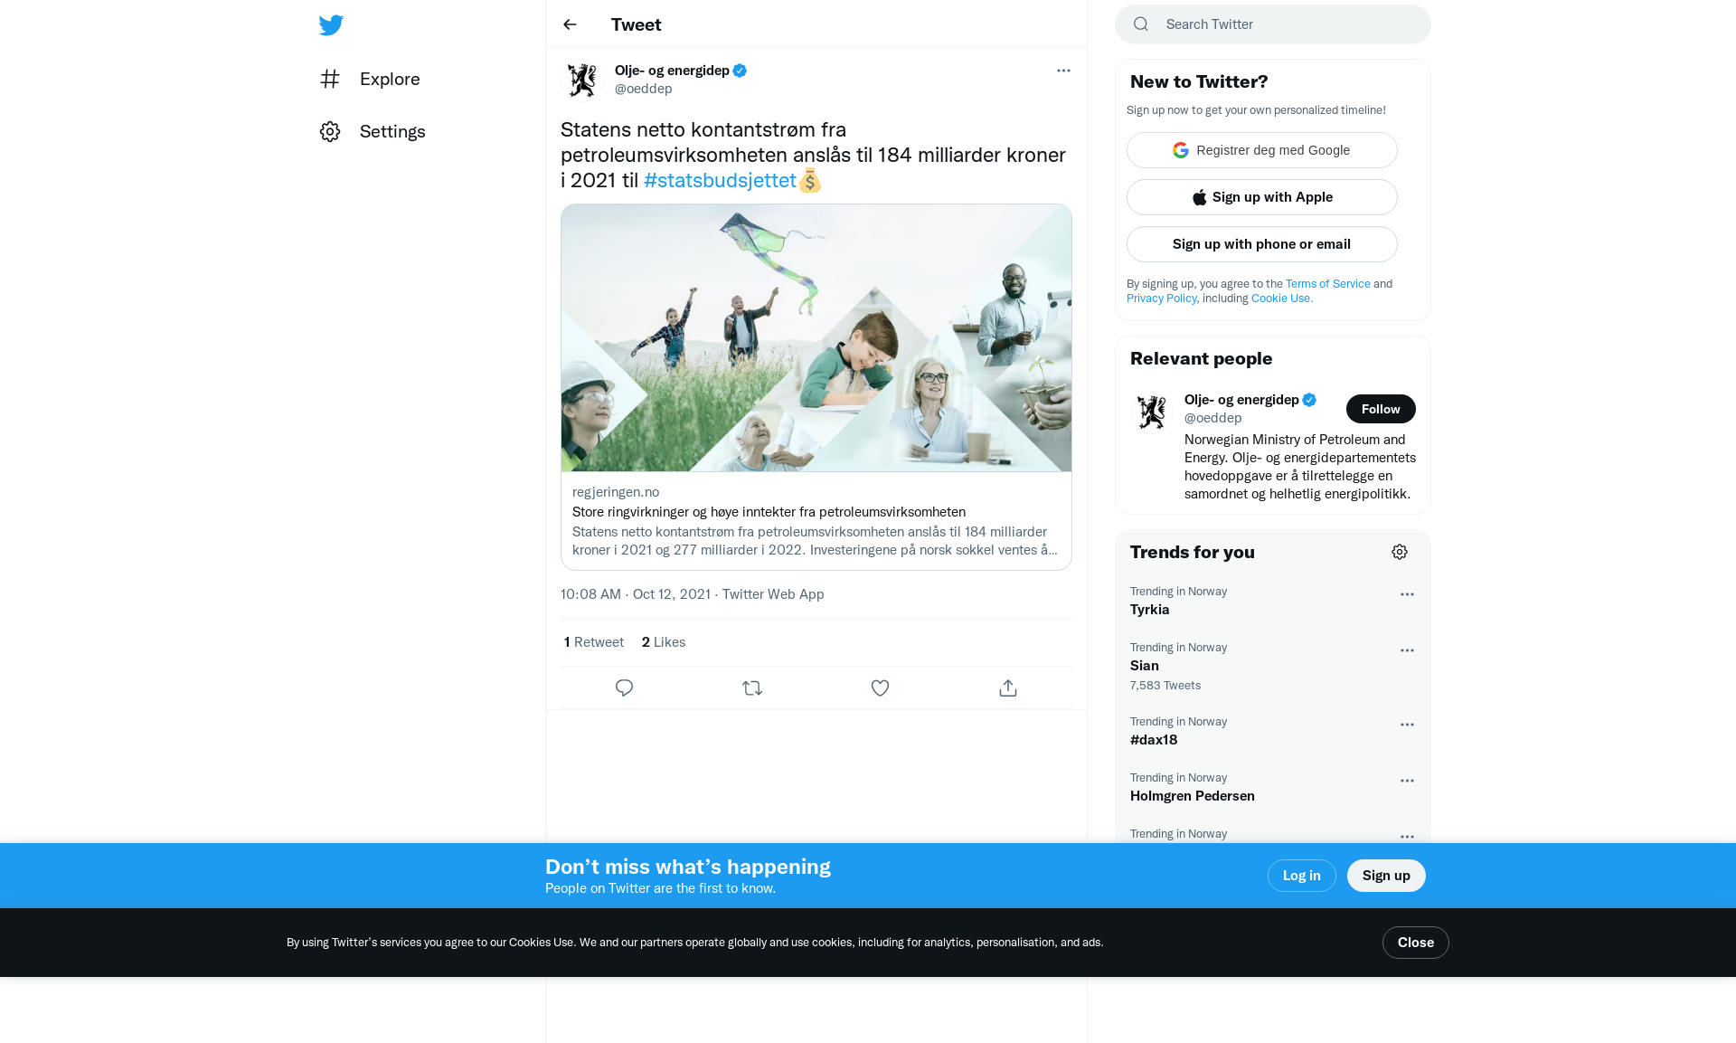Retweet using the retweet arrows icon
1736x1043 pixels.
pyautogui.click(x=752, y=687)
